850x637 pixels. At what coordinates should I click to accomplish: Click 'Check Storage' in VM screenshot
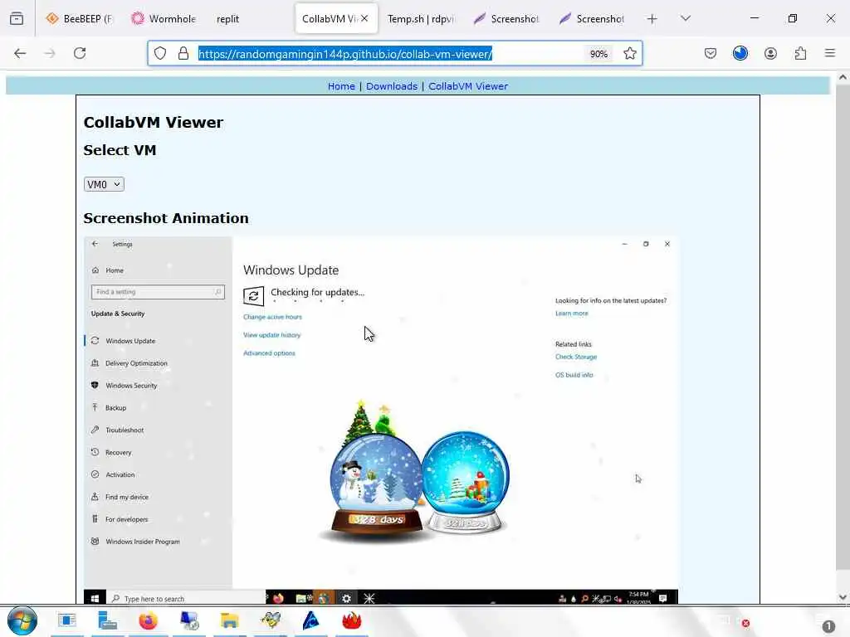576,357
